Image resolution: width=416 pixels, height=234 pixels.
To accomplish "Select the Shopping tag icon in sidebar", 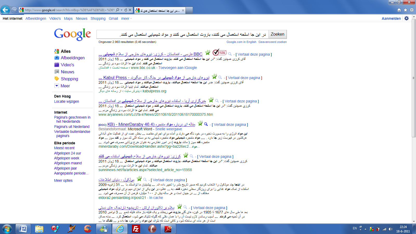I will coord(57,79).
